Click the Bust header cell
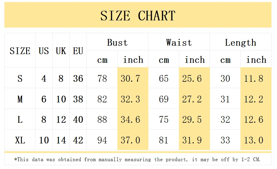Image resolution: width=277 pixels, height=169 pixels. point(117,42)
